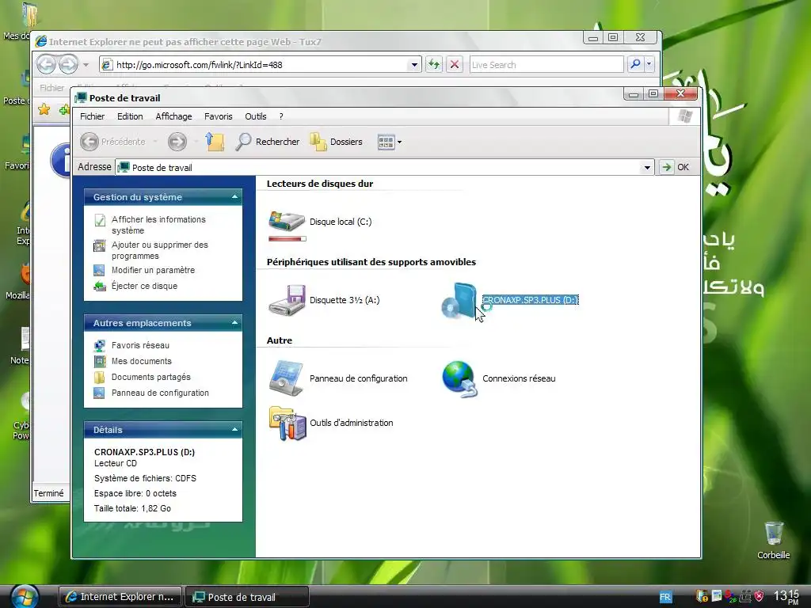Click Internet Explorer forward arrow button
Image resolution: width=811 pixels, height=608 pixels.
(68, 64)
